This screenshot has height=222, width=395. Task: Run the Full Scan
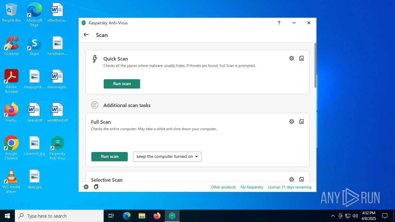(x=110, y=157)
